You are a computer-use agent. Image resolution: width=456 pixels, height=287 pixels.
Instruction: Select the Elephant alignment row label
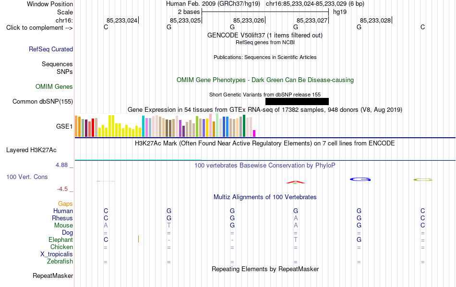click(x=60, y=239)
